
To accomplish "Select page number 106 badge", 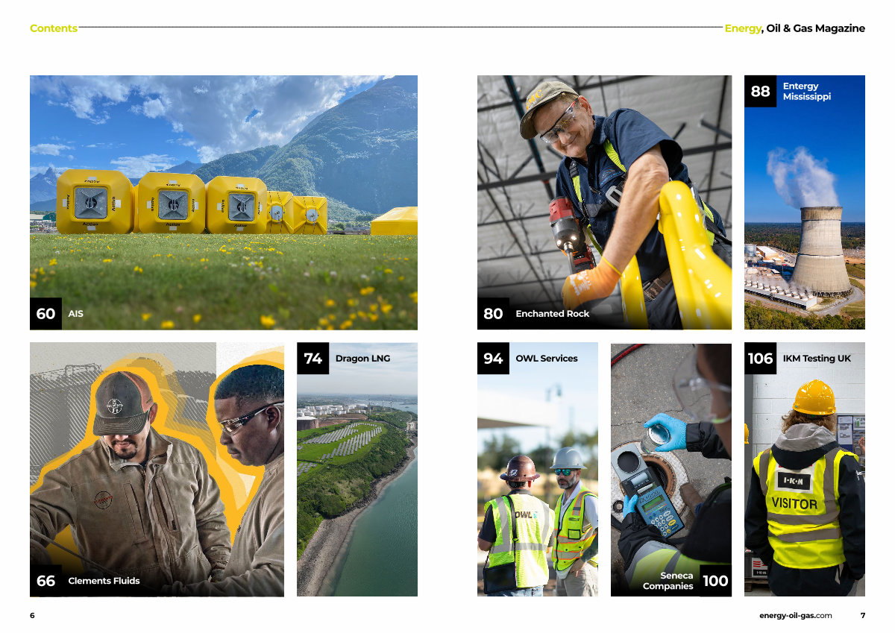I will click(x=760, y=359).
